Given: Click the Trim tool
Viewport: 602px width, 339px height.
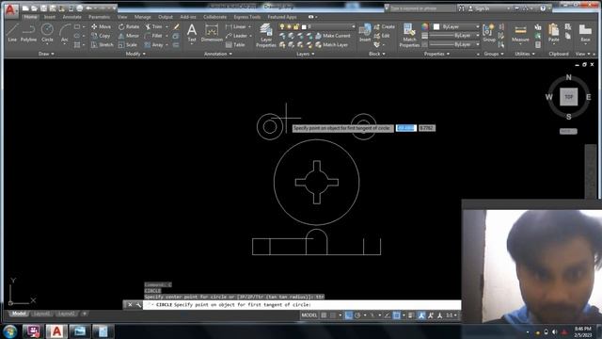Looking at the screenshot, I should point(153,26).
